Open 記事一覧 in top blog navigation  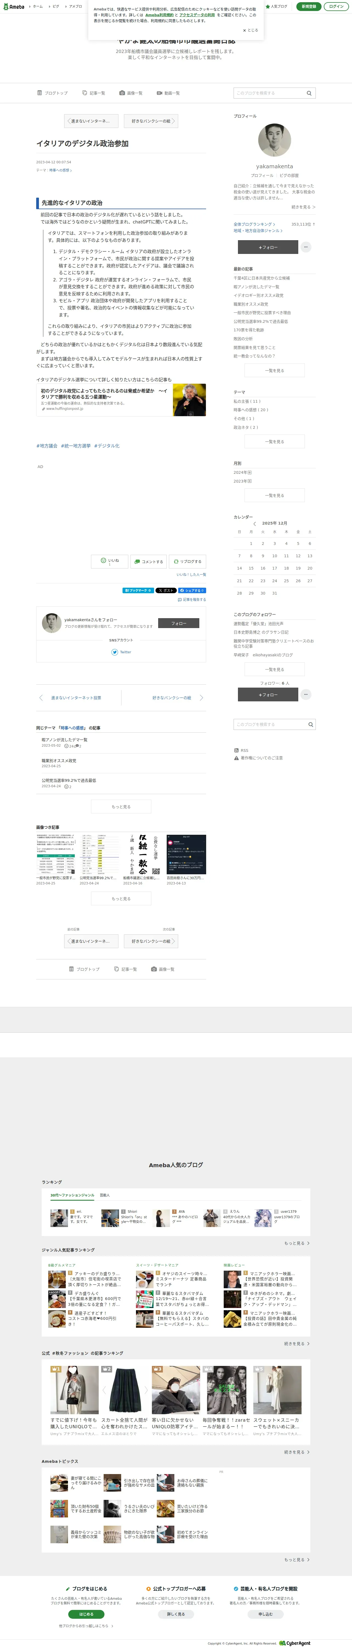(x=94, y=93)
